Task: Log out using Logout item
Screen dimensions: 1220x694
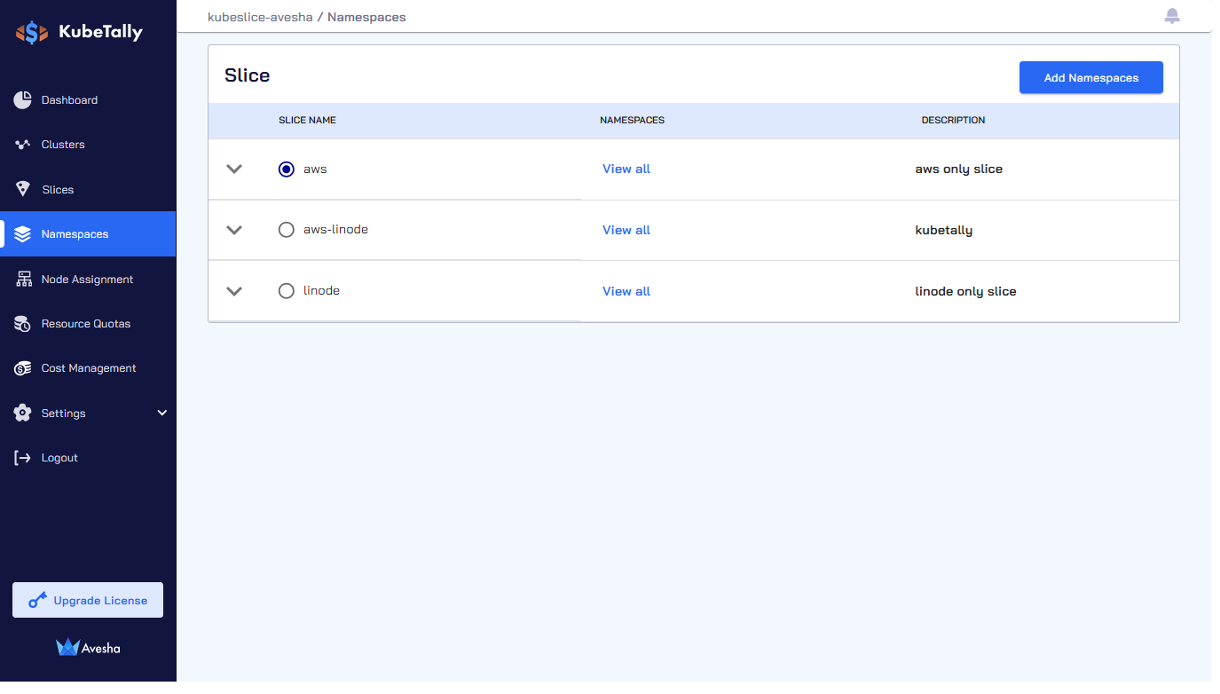Action: pyautogui.click(x=88, y=458)
